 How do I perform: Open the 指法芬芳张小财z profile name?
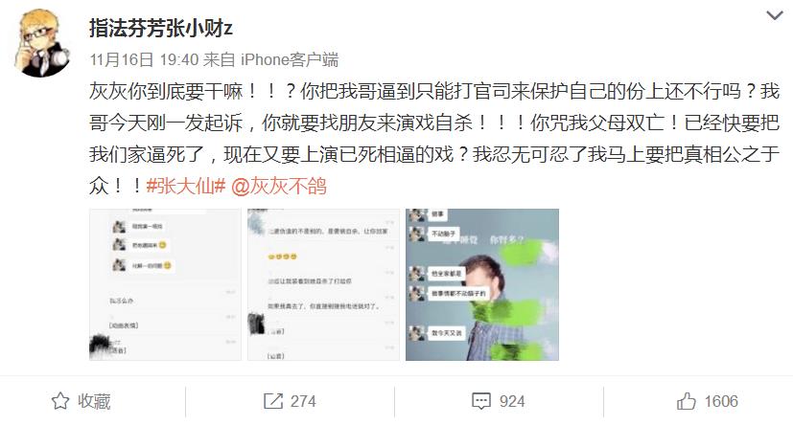pyautogui.click(x=161, y=29)
